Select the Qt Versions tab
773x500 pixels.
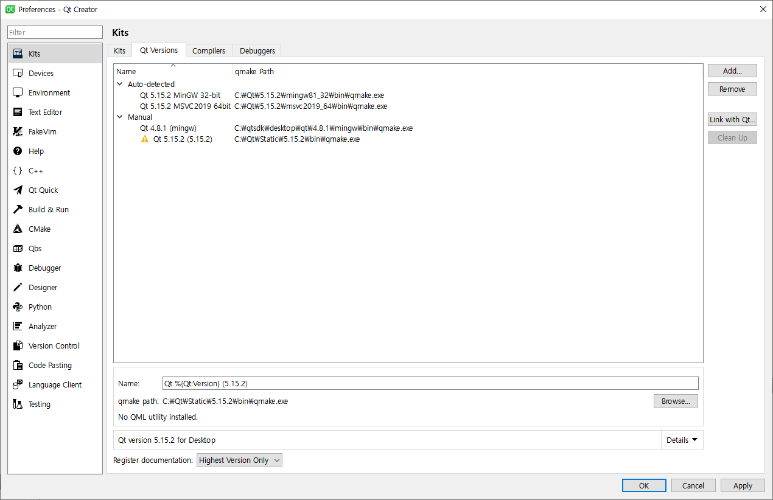(x=159, y=50)
